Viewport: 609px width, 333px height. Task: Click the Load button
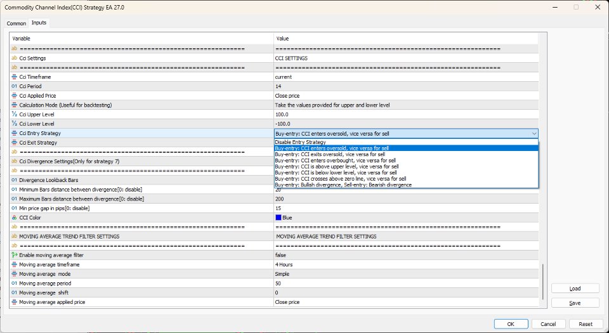coord(575,289)
